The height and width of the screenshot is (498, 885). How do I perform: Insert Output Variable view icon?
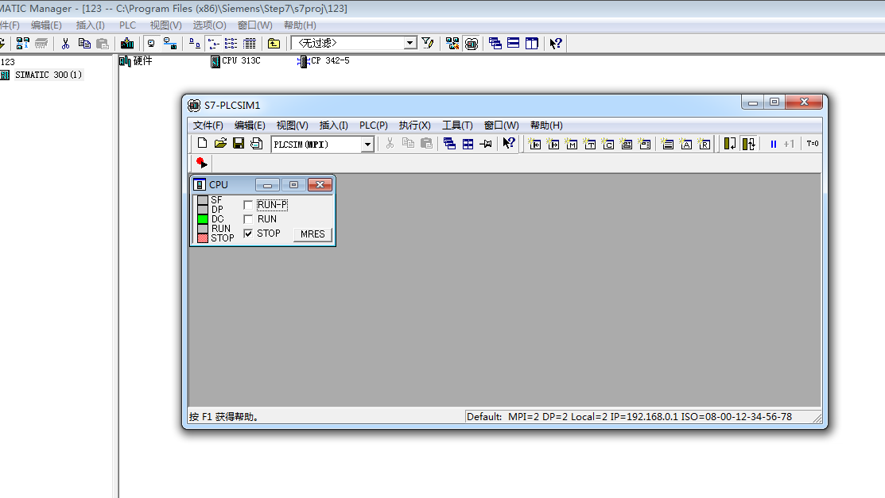coord(553,144)
